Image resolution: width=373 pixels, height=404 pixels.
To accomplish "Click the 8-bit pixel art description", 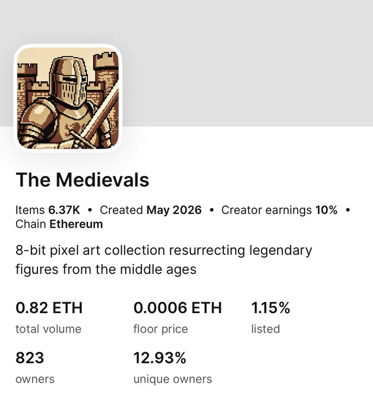I will click(x=163, y=260).
